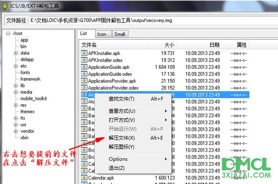Click the size value 1 600 123
Image resolution: width=278 pixels, height=184 pixels.
(165, 178)
